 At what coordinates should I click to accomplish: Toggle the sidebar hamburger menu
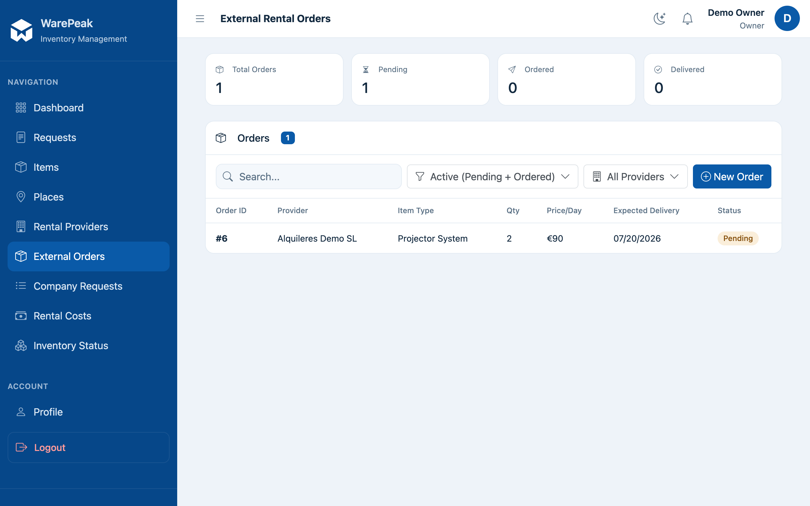point(200,19)
